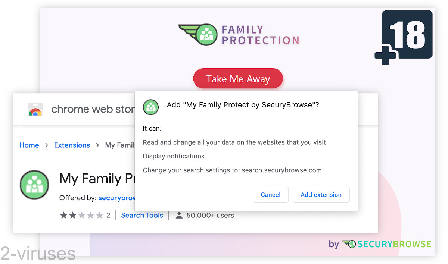Click the green My Family Protect extension icon
448x264 pixels.
[x=34, y=185]
